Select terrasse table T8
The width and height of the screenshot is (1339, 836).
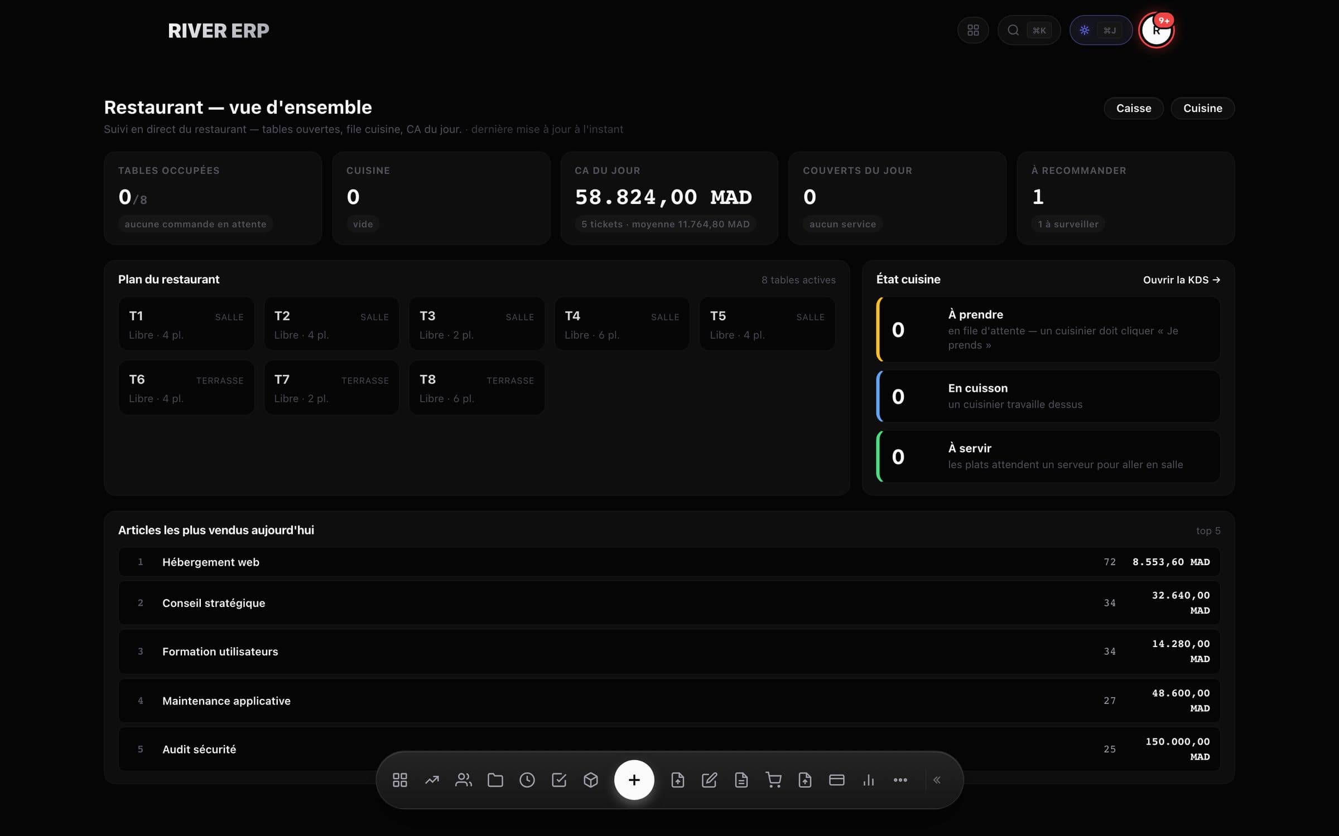477,387
